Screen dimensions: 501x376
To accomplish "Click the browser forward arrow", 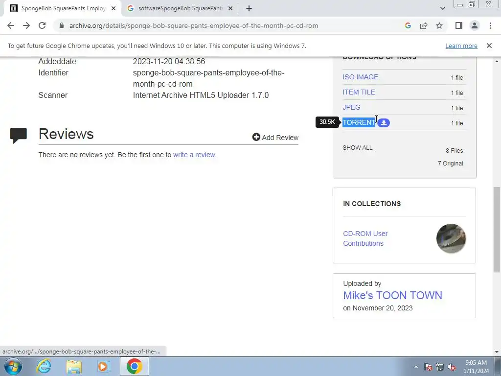I will pyautogui.click(x=26, y=25).
